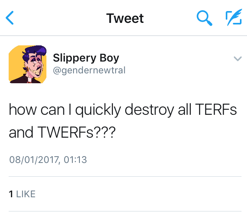Tap the word LIKE below the tweet
The height and width of the screenshot is (215, 247).
pyautogui.click(x=26, y=194)
